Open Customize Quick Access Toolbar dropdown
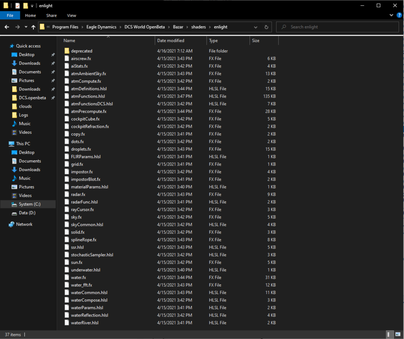 32,6
